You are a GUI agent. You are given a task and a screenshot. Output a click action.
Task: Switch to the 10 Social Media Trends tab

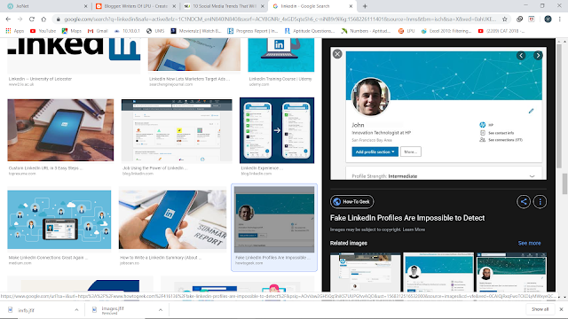click(x=224, y=6)
